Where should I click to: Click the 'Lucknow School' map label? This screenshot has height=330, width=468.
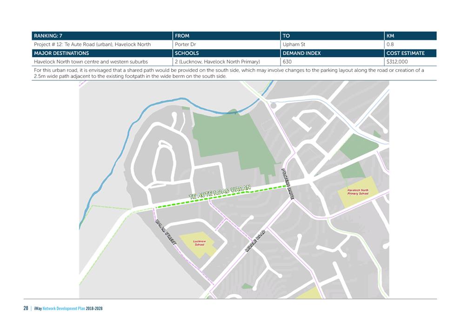click(200, 243)
